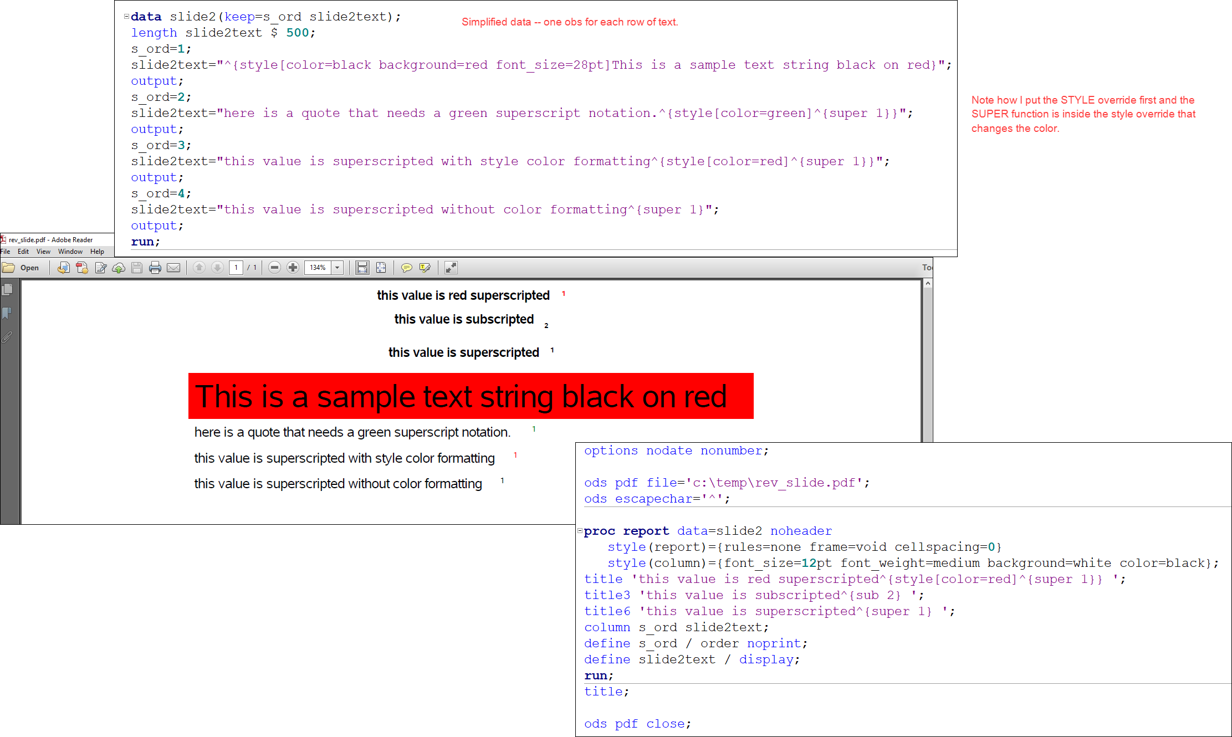Open the Window menu

[70, 251]
